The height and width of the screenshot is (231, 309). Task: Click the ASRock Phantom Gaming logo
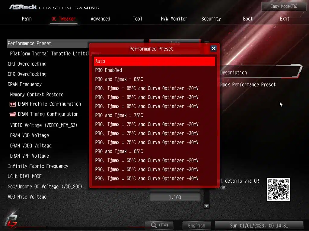point(54,7)
